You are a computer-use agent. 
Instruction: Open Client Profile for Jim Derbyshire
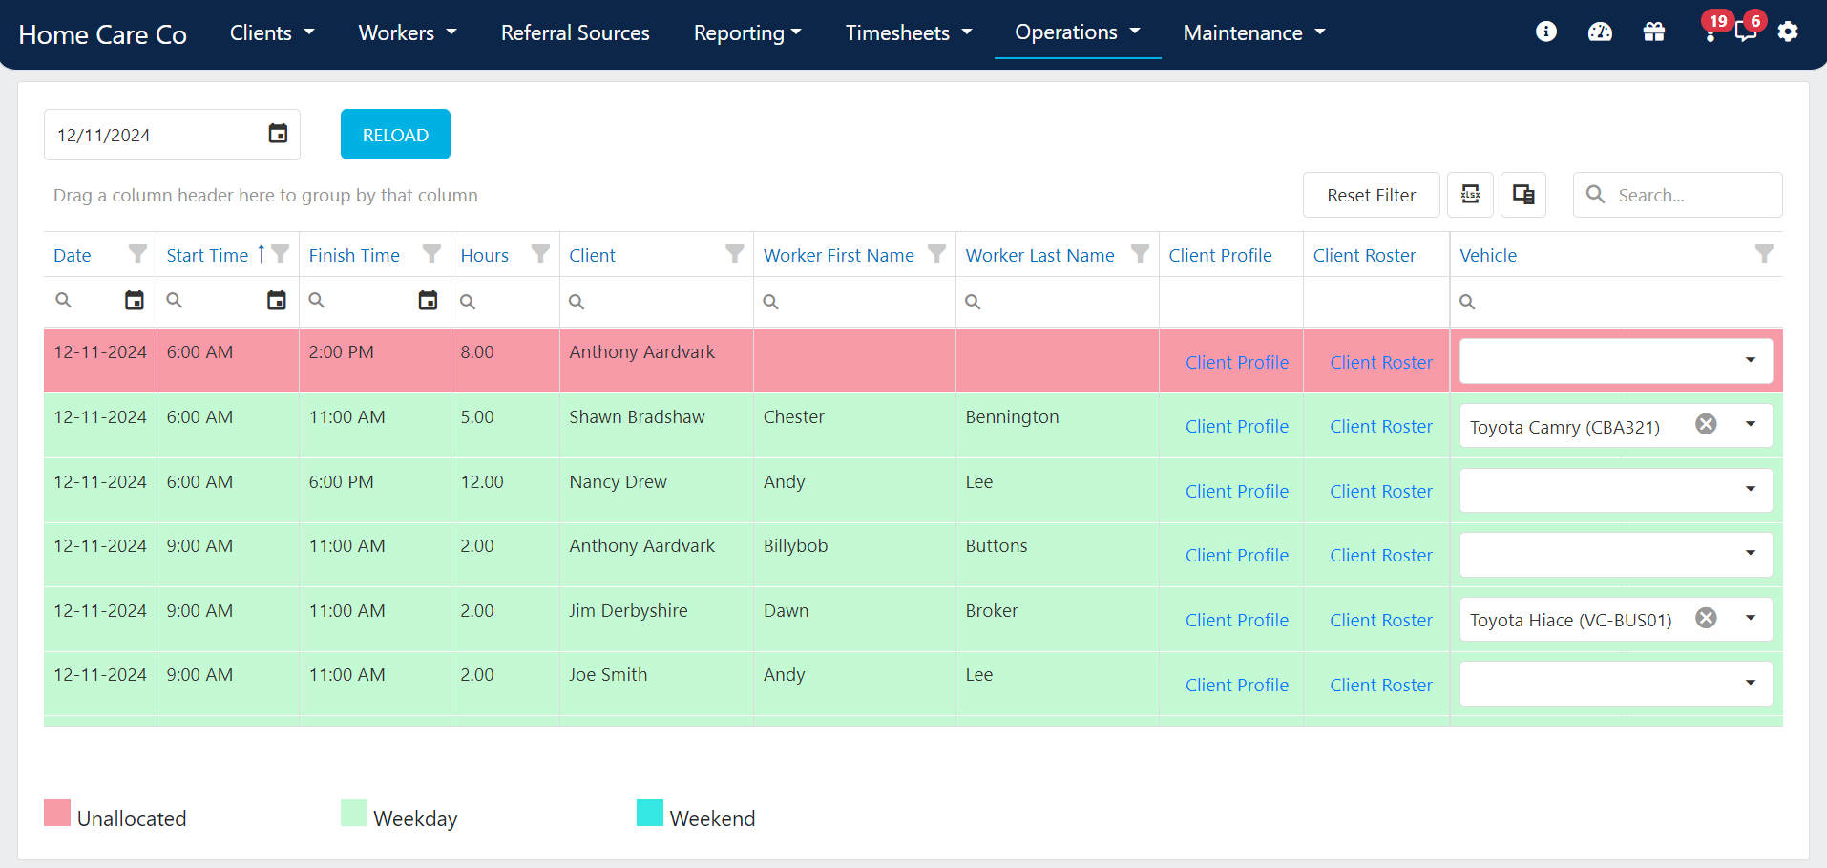(x=1237, y=620)
